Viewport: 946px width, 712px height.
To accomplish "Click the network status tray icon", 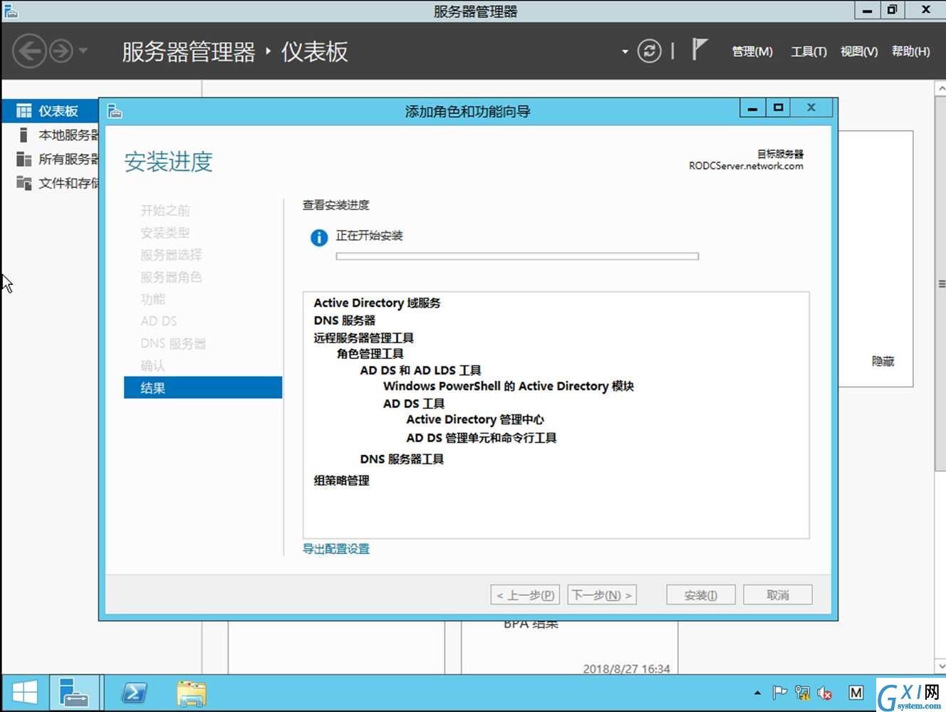I will 803,693.
